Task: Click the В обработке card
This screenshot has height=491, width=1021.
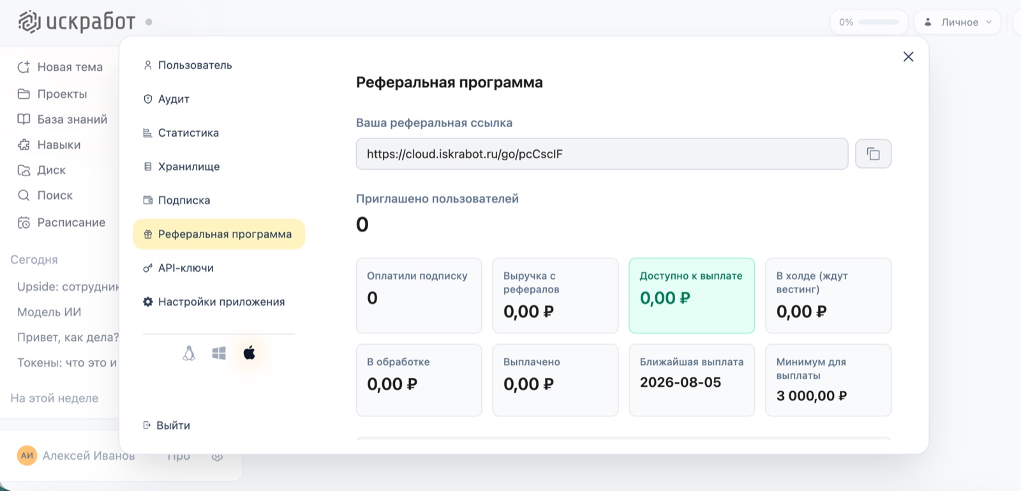Action: (x=419, y=381)
